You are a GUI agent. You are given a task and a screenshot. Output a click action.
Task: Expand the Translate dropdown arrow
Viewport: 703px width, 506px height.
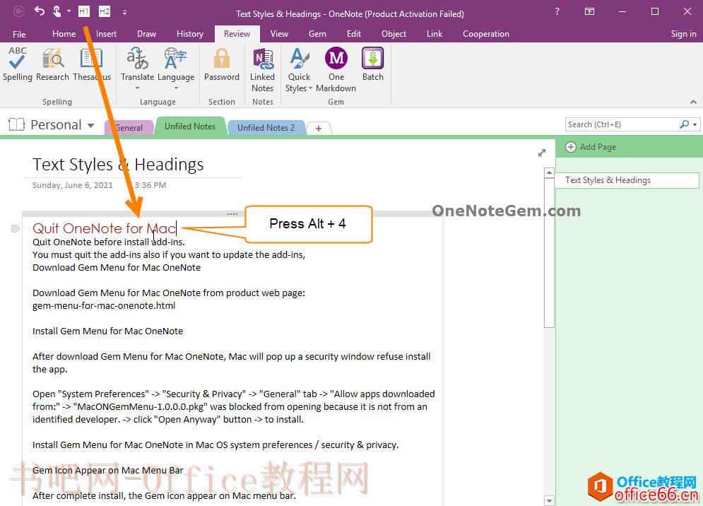[137, 88]
